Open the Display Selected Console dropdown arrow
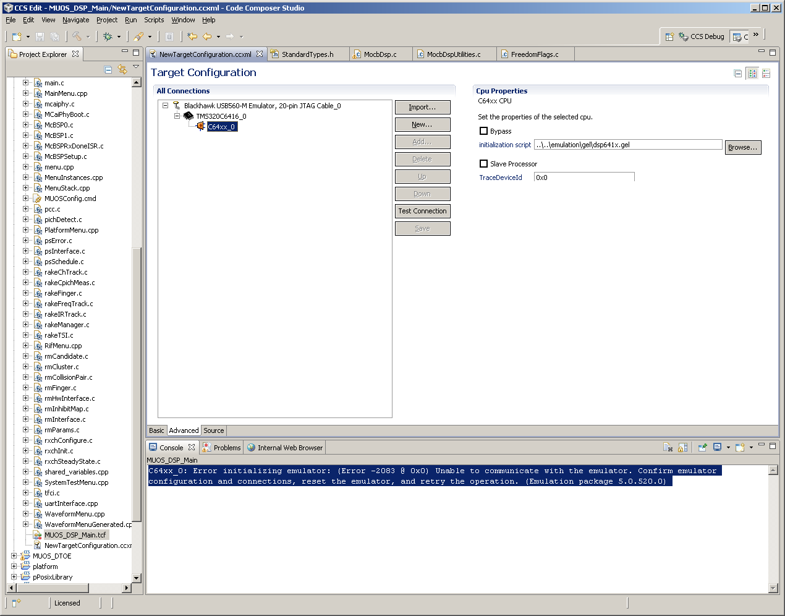 (728, 447)
